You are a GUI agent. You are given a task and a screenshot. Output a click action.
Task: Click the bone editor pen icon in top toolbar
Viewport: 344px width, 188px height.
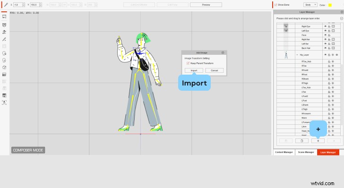(x=6, y=5)
